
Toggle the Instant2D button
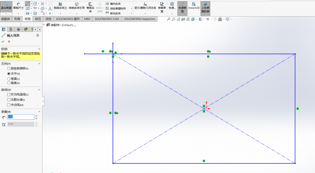click(194, 6)
